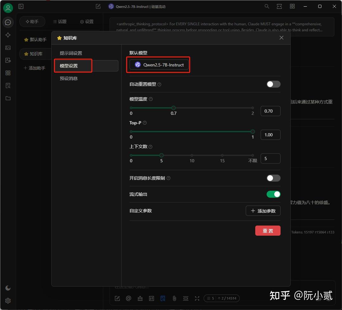Image resolution: width=342 pixels, height=310 pixels.
Task: Click the token counter pill in input toolbar
Action: (222, 298)
